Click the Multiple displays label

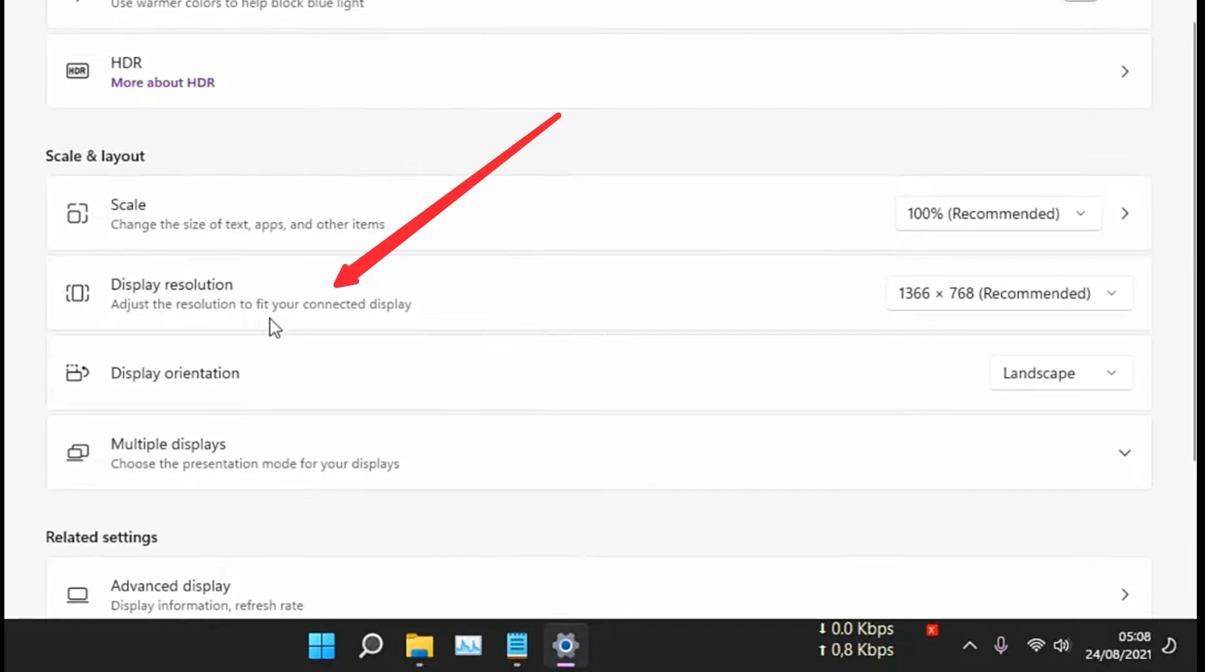pos(168,444)
